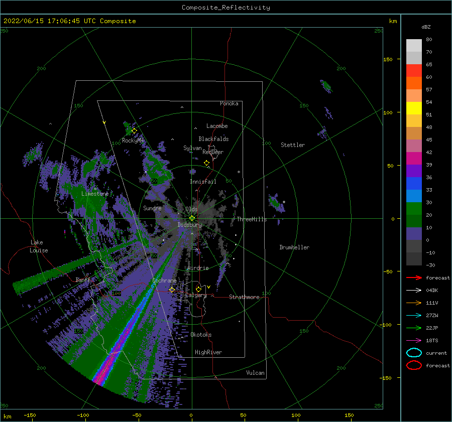This screenshot has height=422, width=452.
Task: Click the blue 36 dBZ color swatch
Action: pos(414,184)
